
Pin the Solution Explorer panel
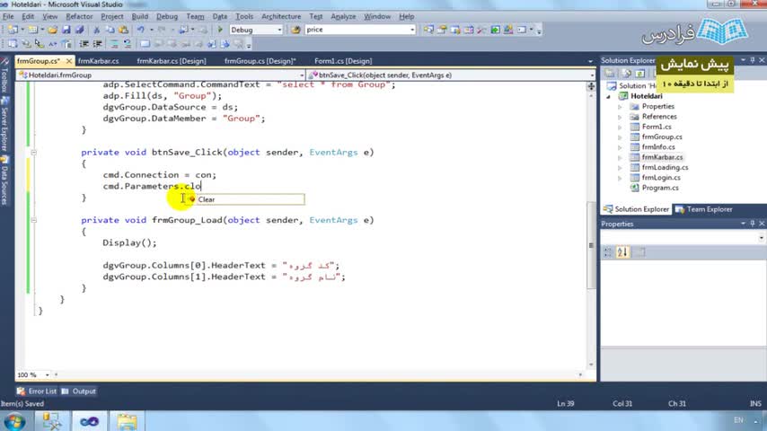753,60
